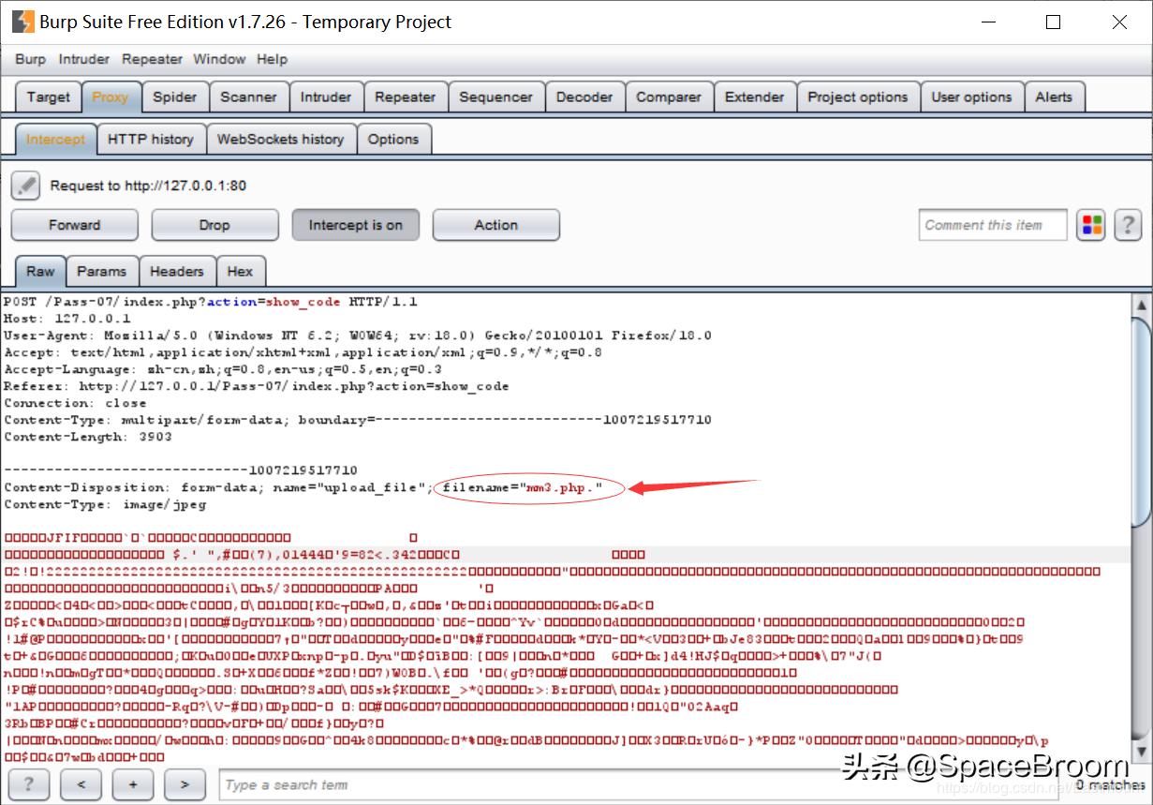
Task: Open the Scanner tab
Action: pyautogui.click(x=248, y=97)
